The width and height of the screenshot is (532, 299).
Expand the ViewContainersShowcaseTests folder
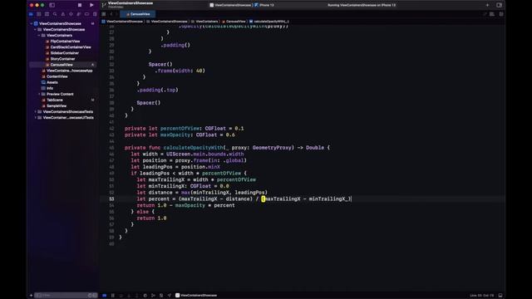coord(35,112)
